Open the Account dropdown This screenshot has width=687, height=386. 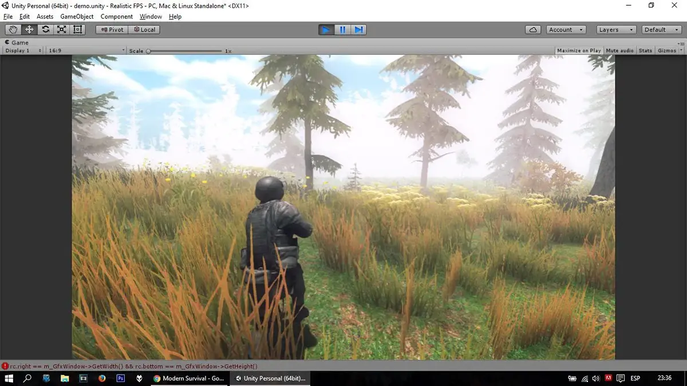(x=566, y=30)
